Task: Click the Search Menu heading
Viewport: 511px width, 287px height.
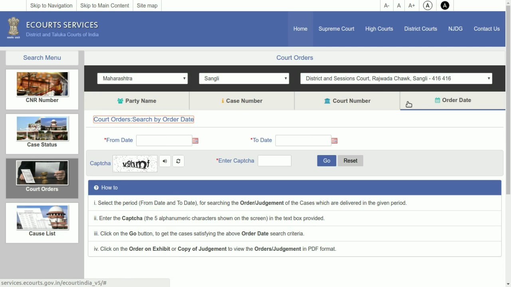Action: (42, 57)
